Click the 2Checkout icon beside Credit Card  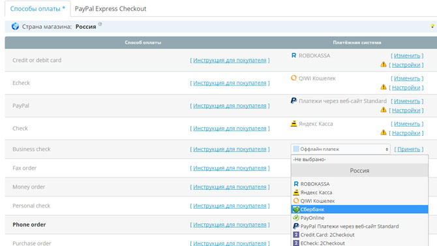[x=296, y=235]
